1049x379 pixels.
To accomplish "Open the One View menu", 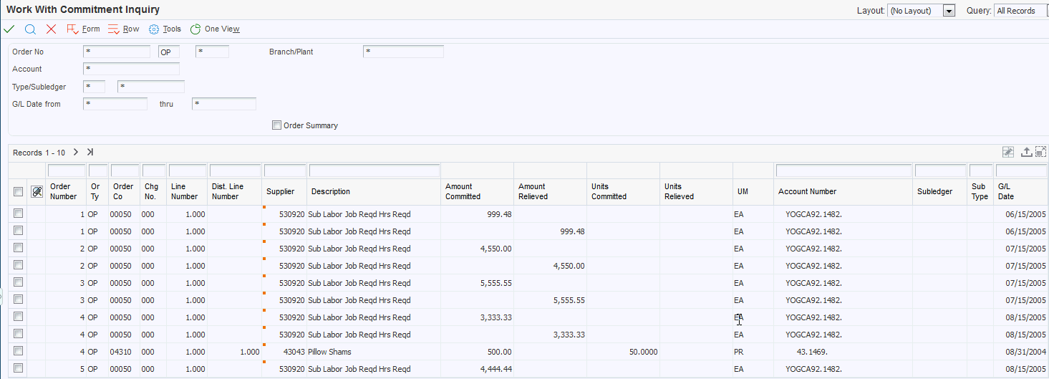I will pos(215,29).
